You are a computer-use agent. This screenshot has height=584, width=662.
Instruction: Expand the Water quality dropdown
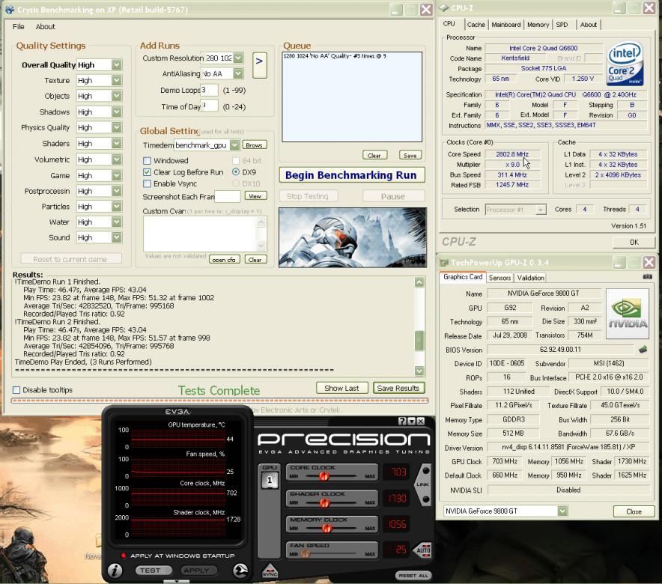click(x=117, y=222)
